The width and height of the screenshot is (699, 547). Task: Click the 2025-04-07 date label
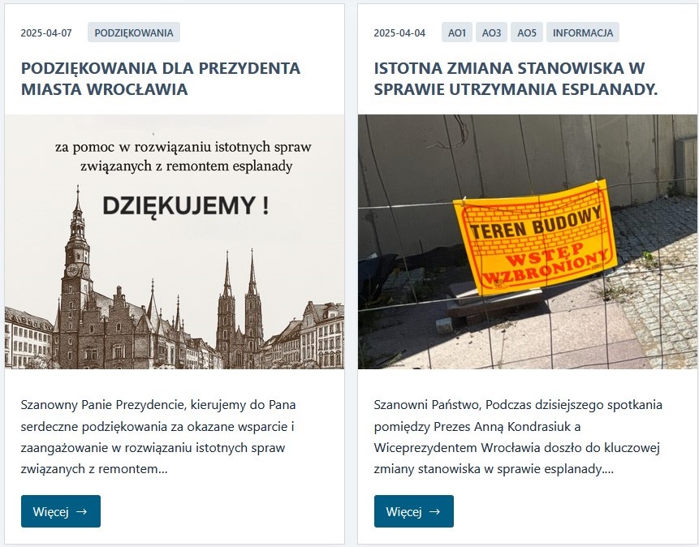(x=46, y=33)
